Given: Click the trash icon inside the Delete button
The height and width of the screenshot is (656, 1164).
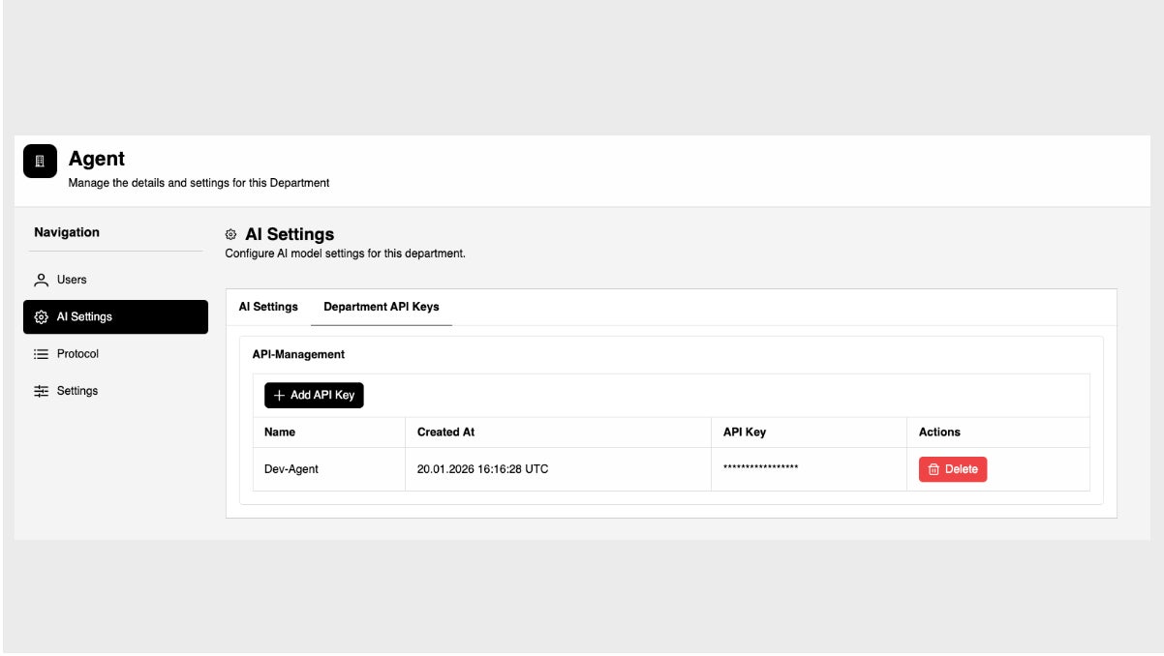Looking at the screenshot, I should point(935,468).
